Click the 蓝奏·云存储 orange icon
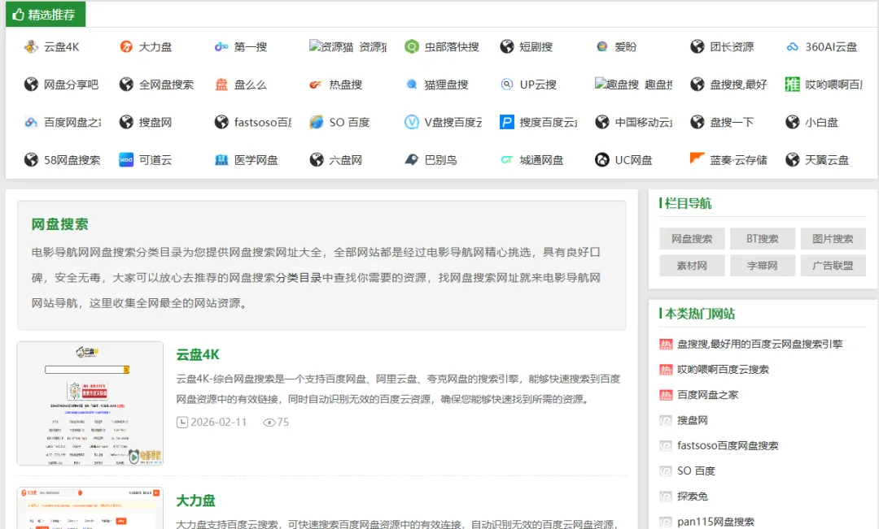 coord(697,159)
